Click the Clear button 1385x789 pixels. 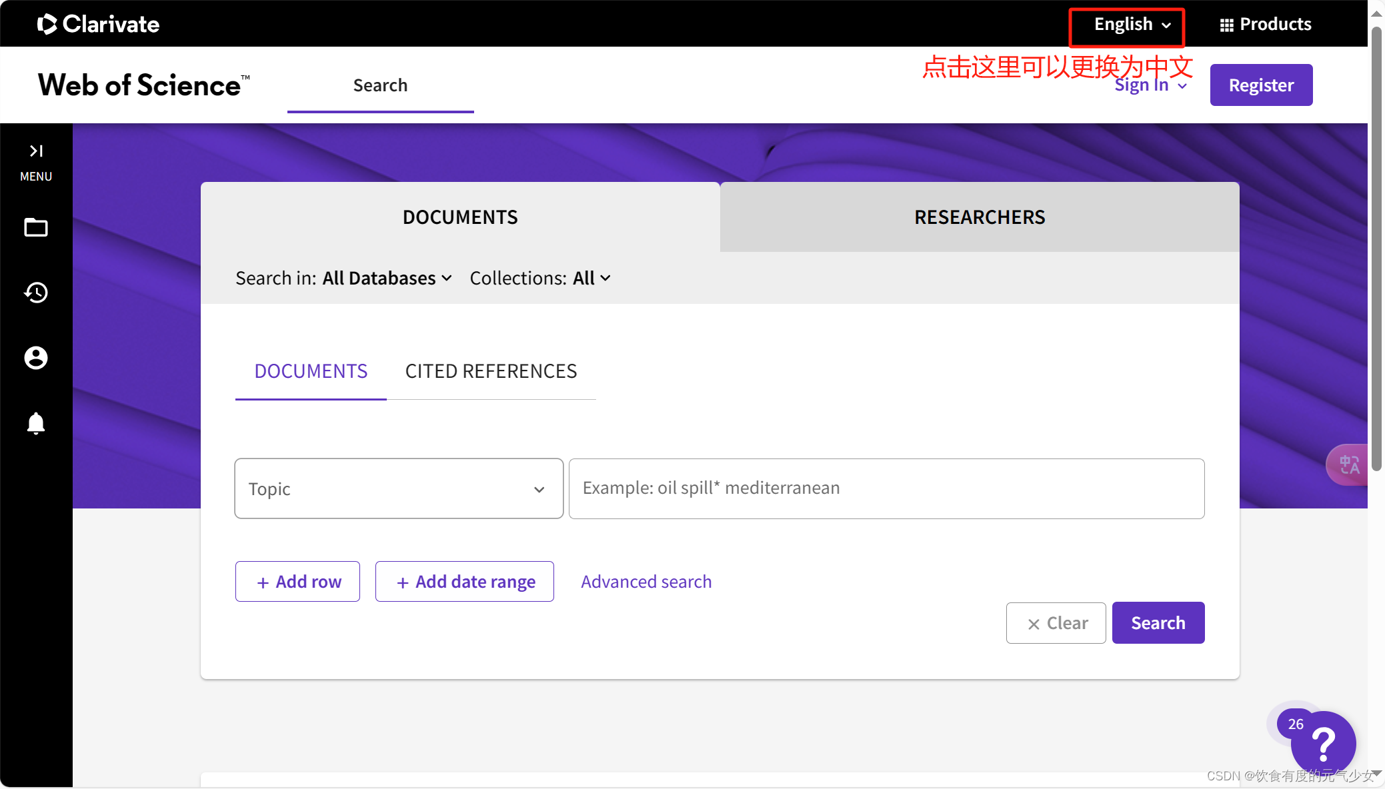[1056, 623]
